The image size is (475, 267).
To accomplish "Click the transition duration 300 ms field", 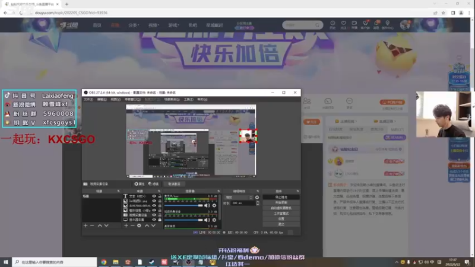I will (x=243, y=204).
